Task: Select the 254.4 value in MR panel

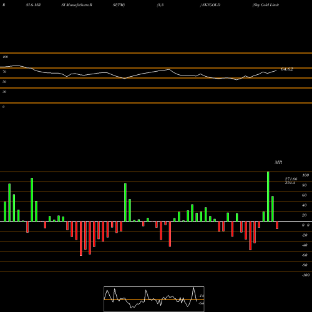Action: tap(290, 183)
